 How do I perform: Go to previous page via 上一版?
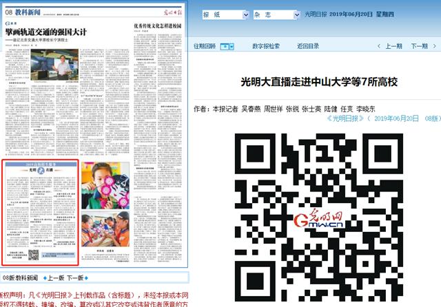[56, 278]
